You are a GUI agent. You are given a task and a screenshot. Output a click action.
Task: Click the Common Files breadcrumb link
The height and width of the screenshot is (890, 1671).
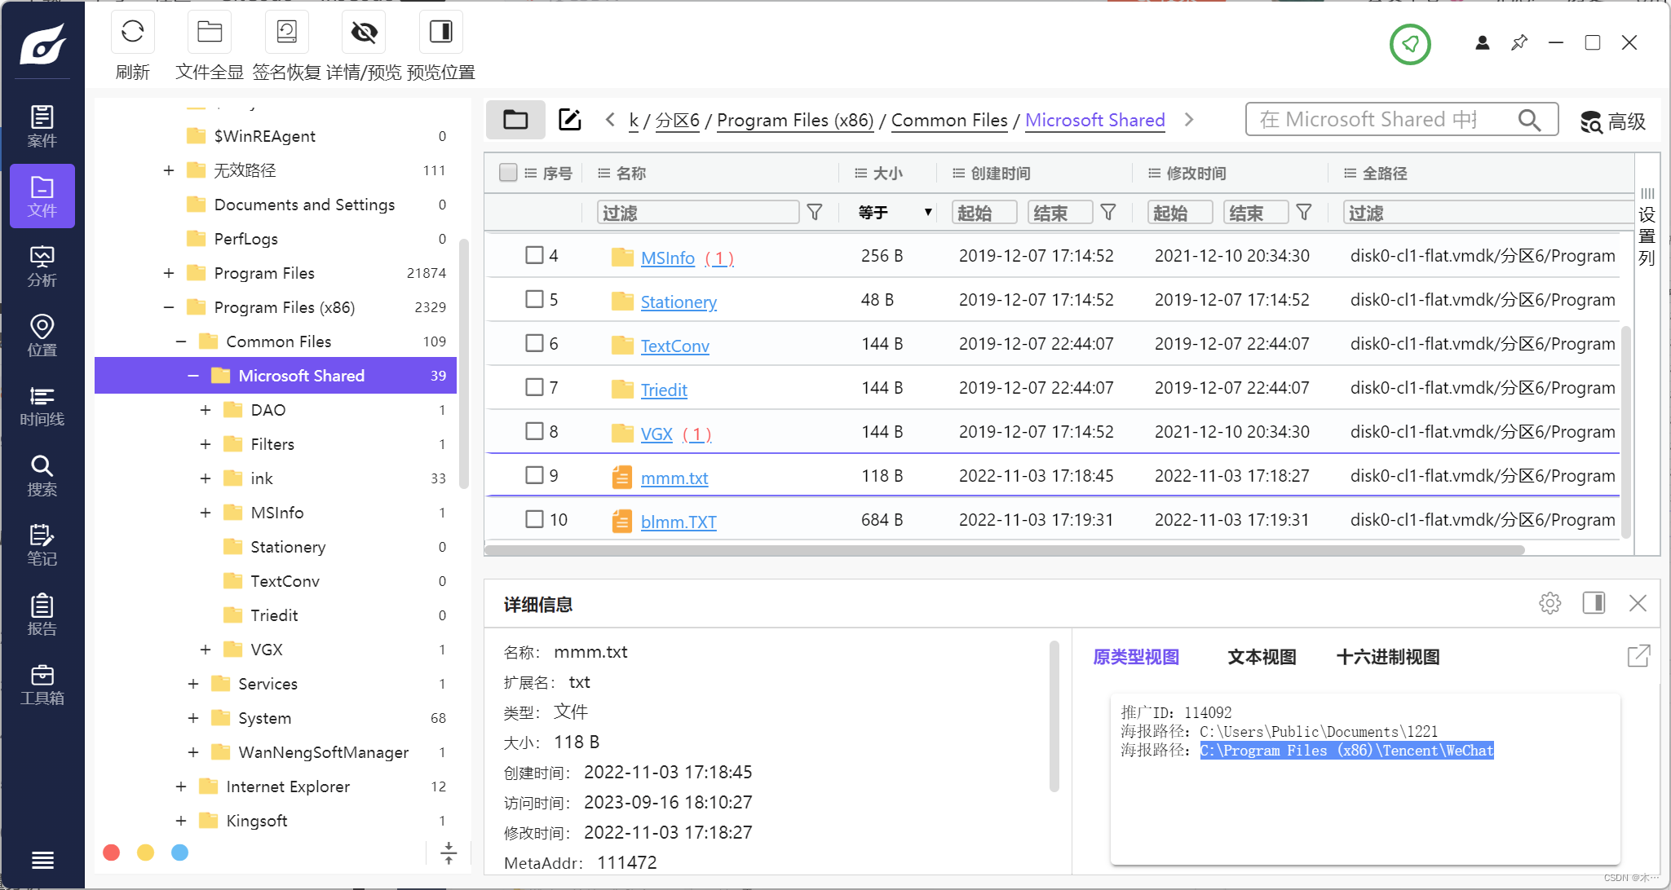pos(949,120)
